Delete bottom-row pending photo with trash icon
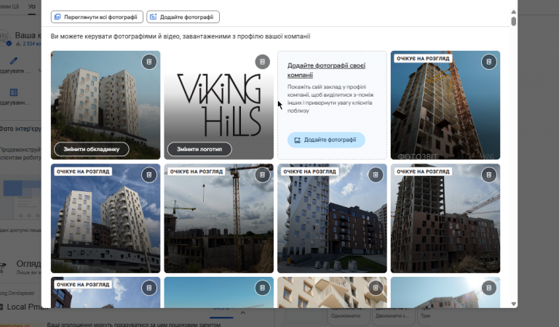The width and height of the screenshot is (559, 327). pyautogui.click(x=149, y=288)
